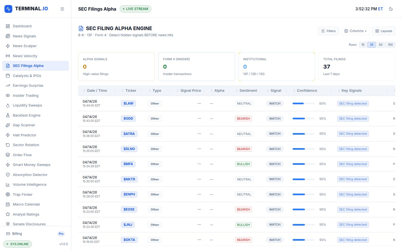Sort by the Date / Time column header
Image resolution: width=402 pixels, height=251 pixels.
pos(97,91)
